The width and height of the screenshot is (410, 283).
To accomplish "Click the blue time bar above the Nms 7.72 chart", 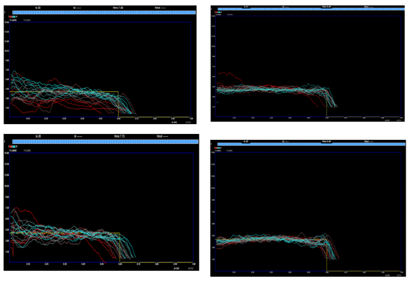I will 105,142.
